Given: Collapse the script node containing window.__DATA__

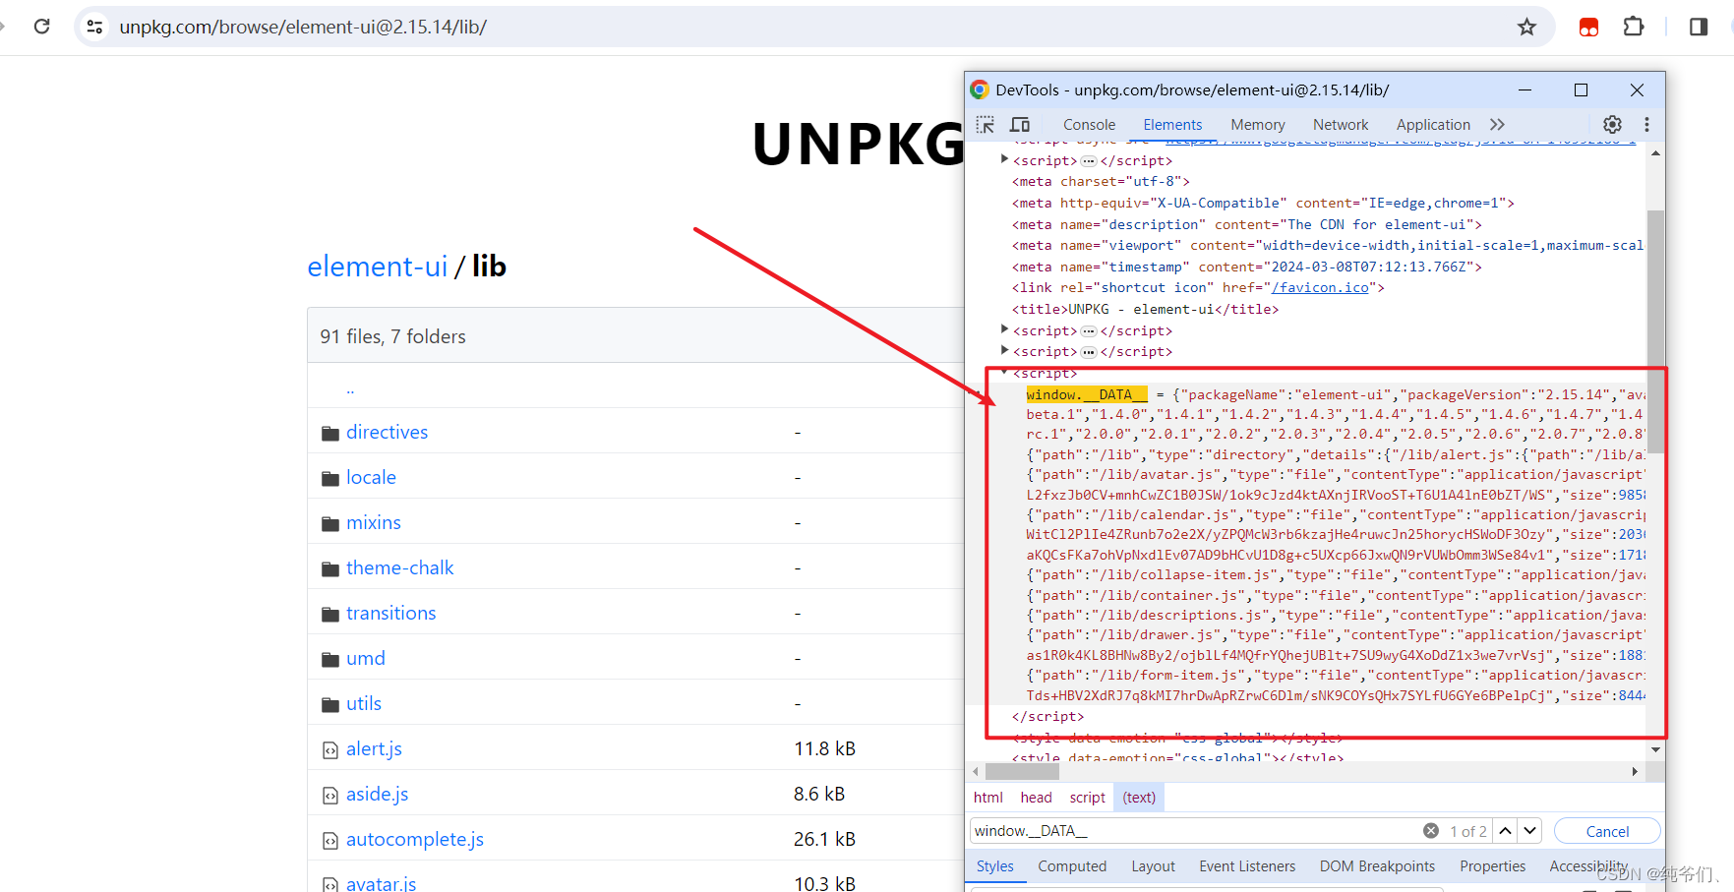Looking at the screenshot, I should pos(1004,373).
